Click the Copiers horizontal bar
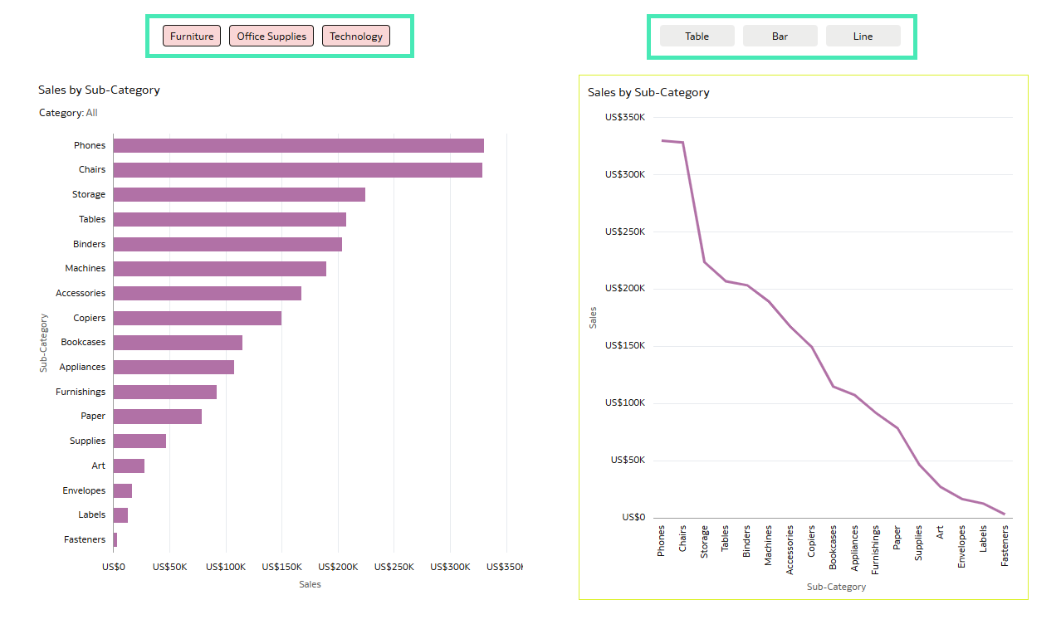The width and height of the screenshot is (1061, 629). point(197,319)
